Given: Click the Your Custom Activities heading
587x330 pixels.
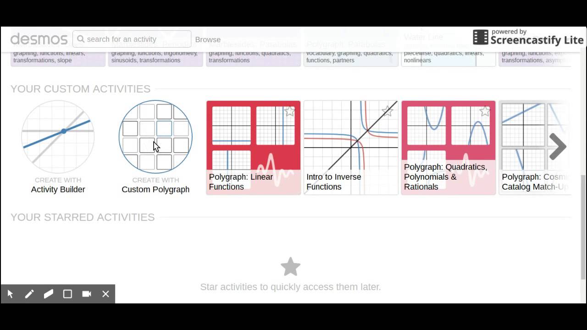Looking at the screenshot, I should click(x=80, y=88).
